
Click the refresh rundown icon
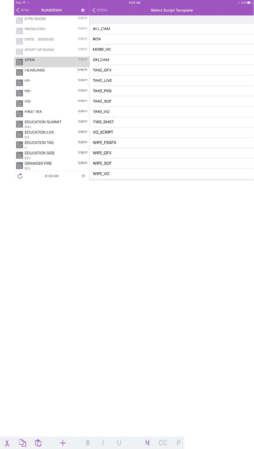tap(20, 176)
